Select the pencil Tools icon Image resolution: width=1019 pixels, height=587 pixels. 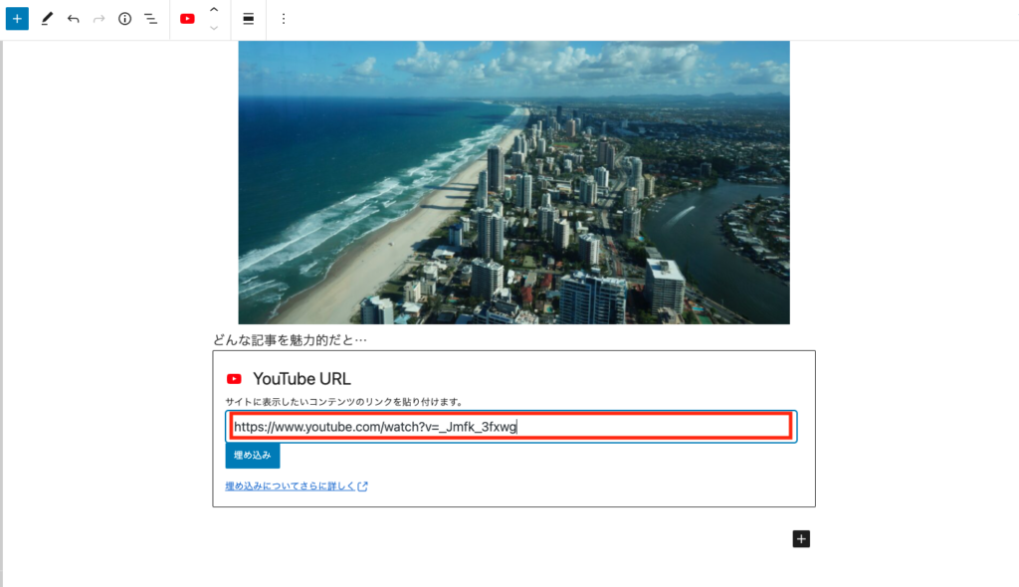pos(47,19)
